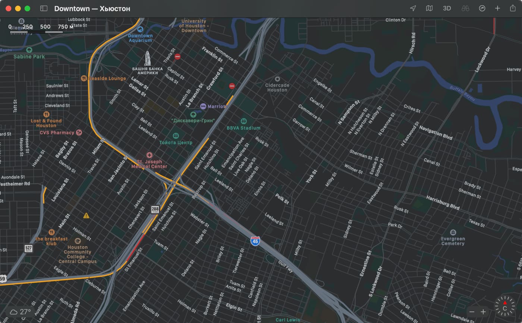Switch map to 3D view
This screenshot has width=522, height=323.
click(447, 8)
